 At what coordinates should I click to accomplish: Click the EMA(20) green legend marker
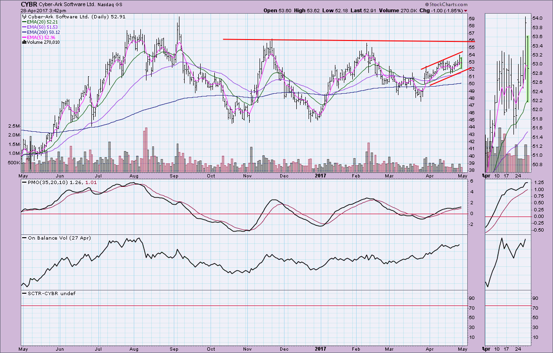[24, 21]
